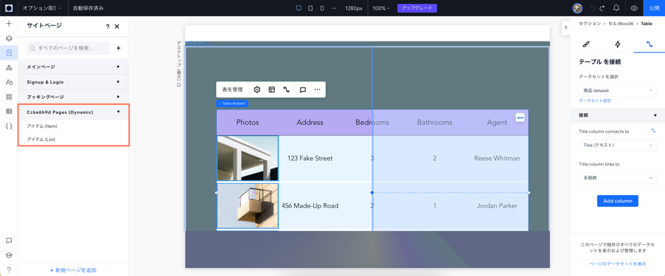
Task: Click セクション breadcrumb
Action: coord(589,24)
